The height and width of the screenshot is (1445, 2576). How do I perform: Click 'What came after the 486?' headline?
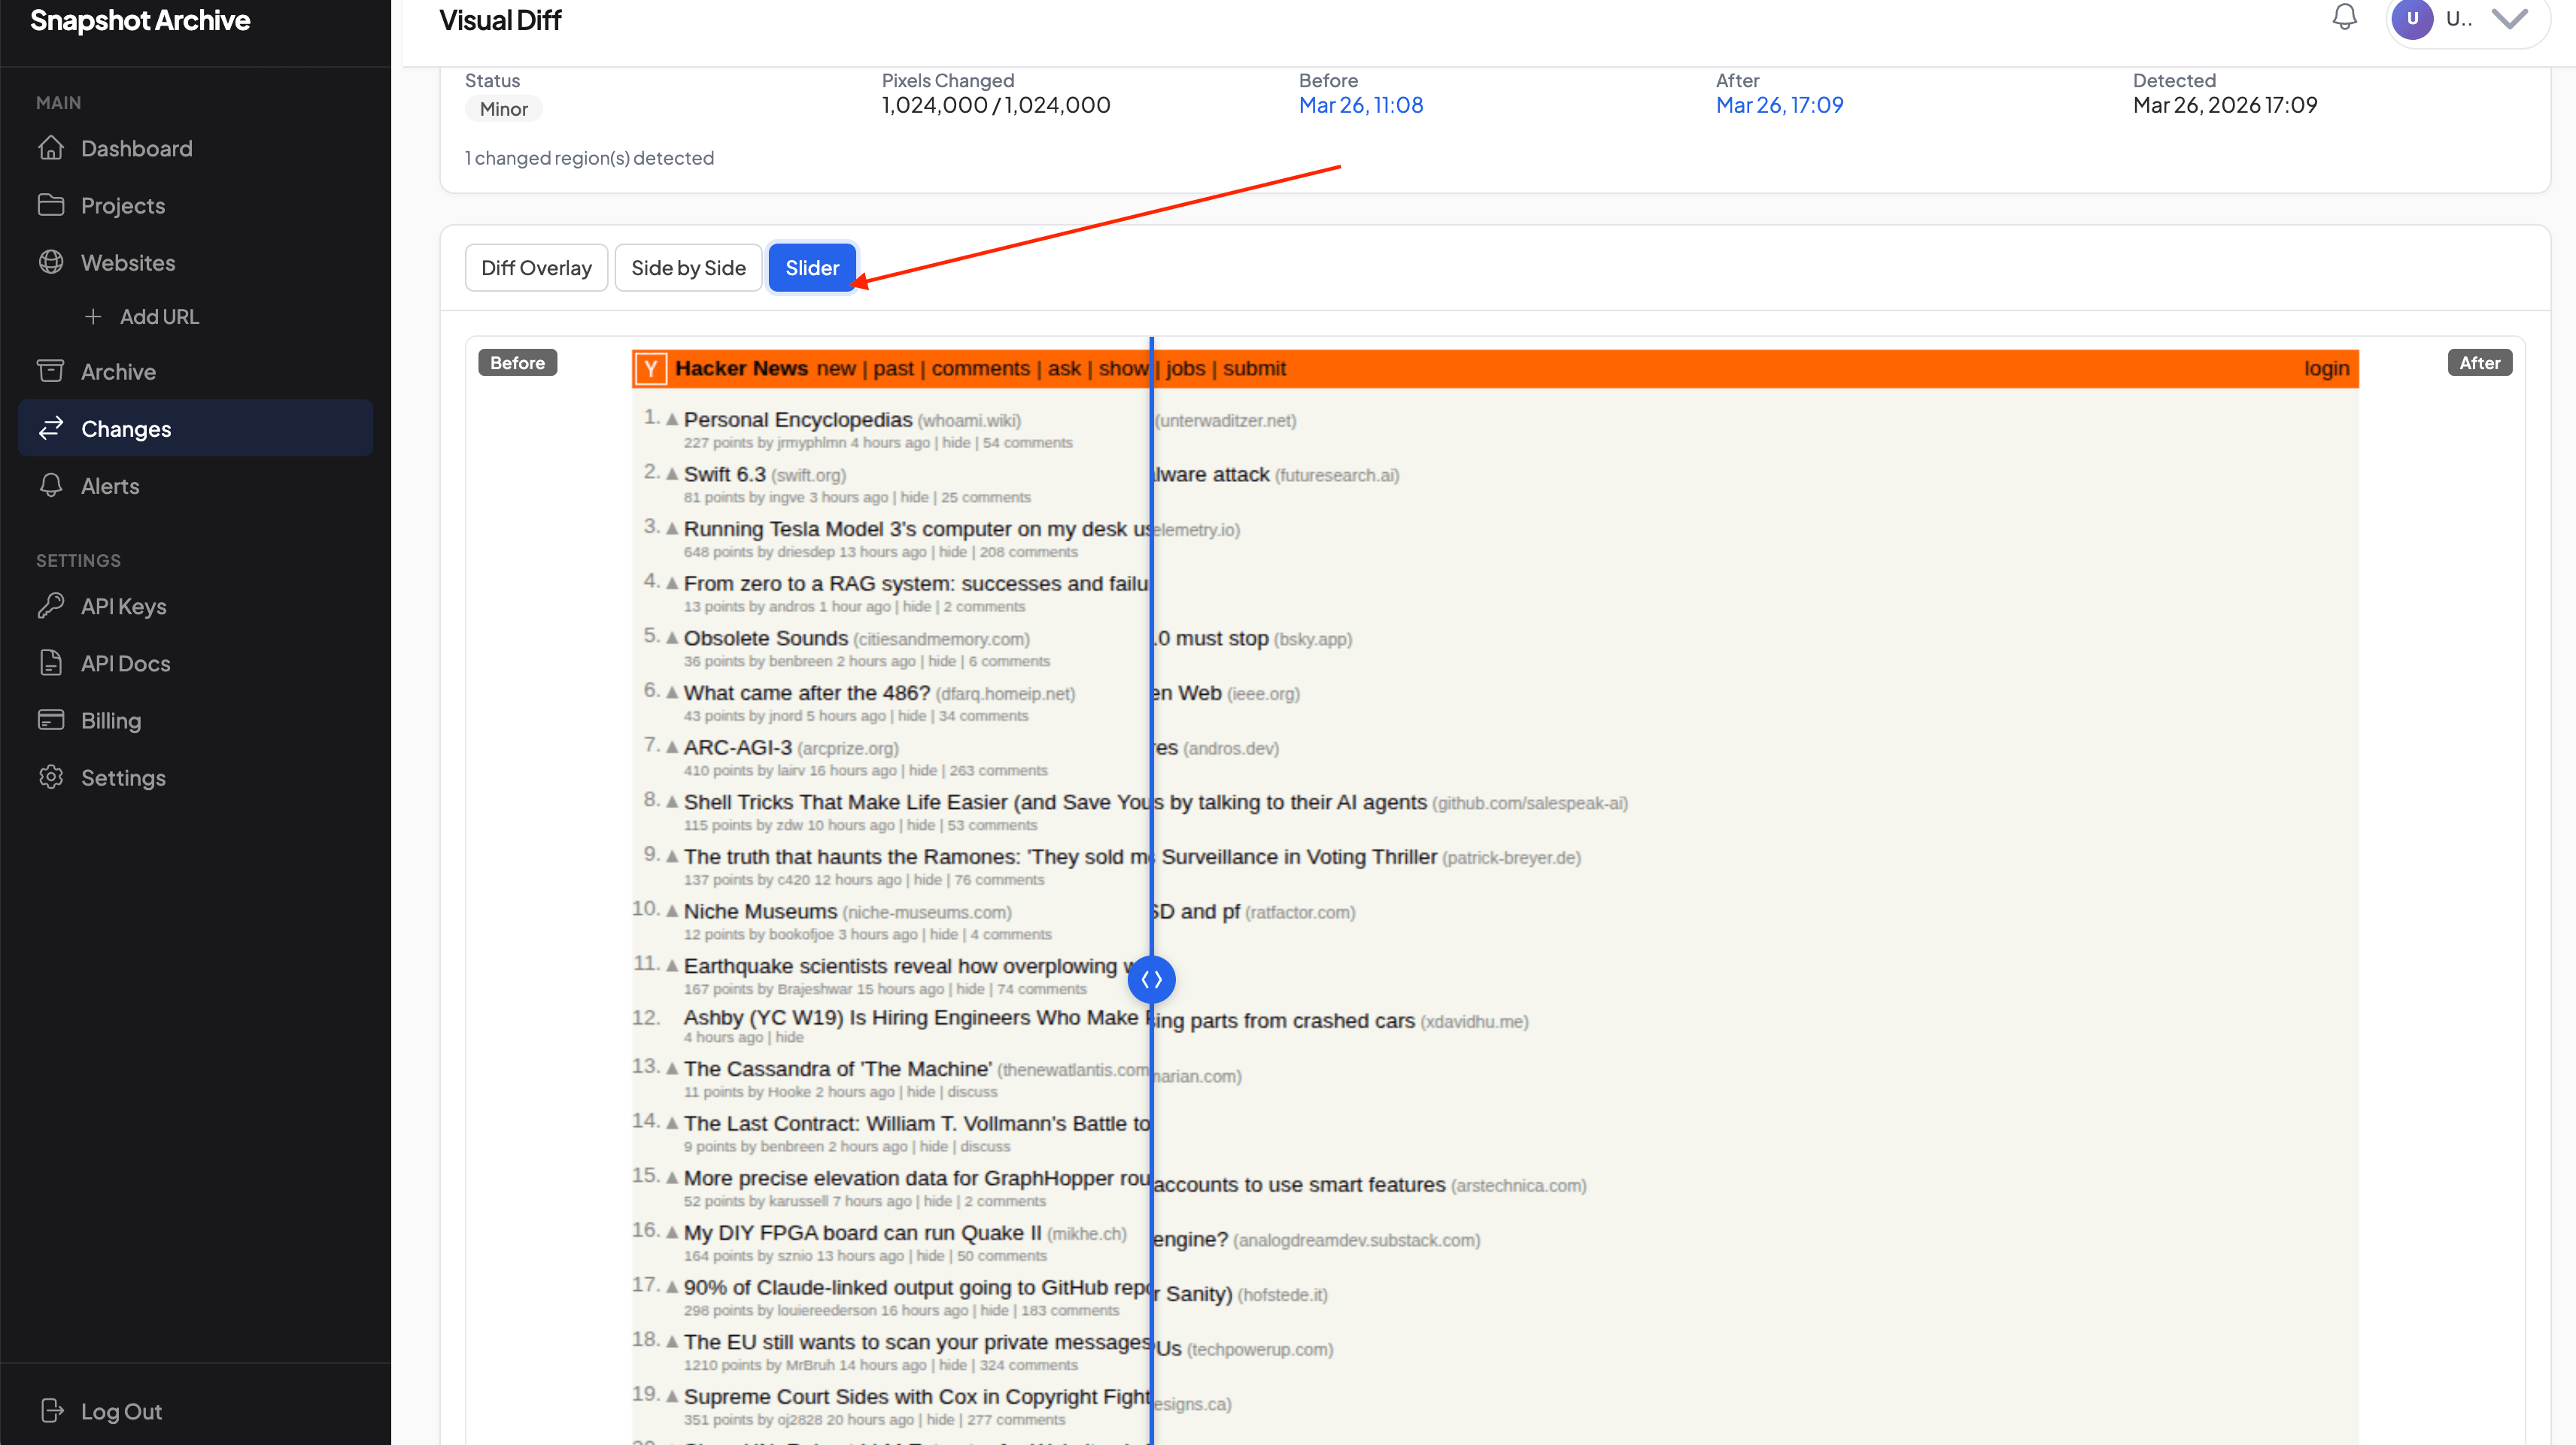point(807,693)
